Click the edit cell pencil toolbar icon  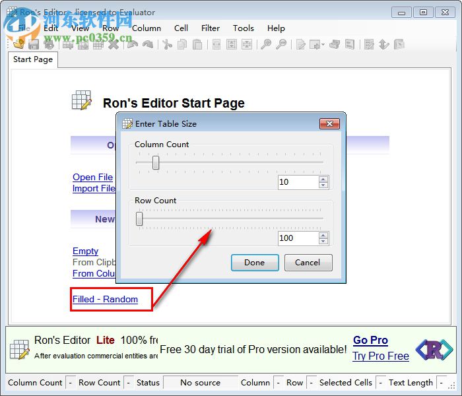[300, 44]
